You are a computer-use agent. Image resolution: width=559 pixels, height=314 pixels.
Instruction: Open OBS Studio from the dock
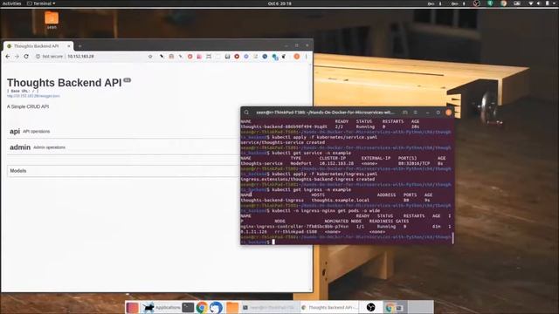point(370,307)
